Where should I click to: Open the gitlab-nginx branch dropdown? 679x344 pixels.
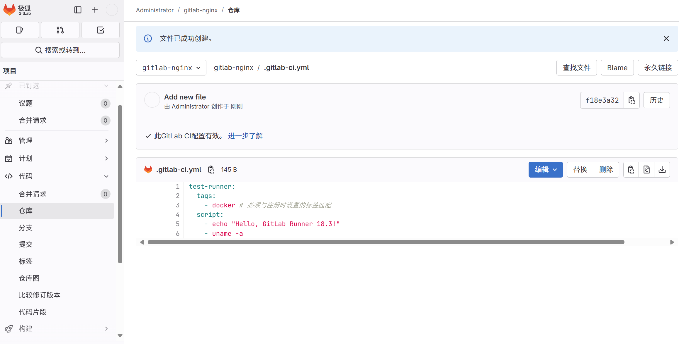click(x=171, y=68)
